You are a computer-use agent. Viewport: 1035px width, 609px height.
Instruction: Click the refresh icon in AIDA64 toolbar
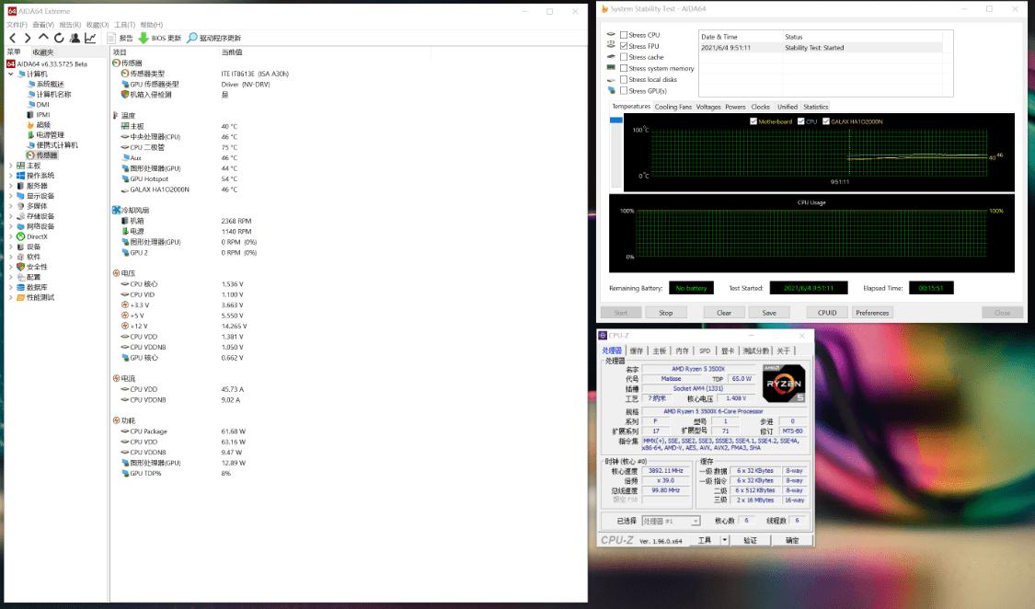click(x=58, y=39)
